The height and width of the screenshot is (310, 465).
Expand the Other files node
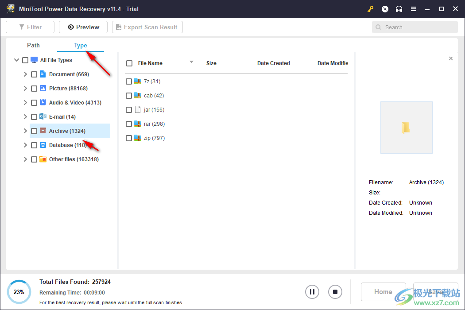point(25,159)
